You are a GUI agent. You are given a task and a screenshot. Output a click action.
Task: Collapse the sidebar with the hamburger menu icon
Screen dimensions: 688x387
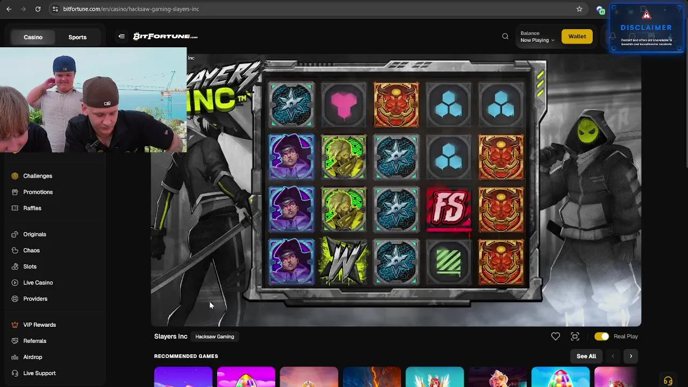(121, 37)
